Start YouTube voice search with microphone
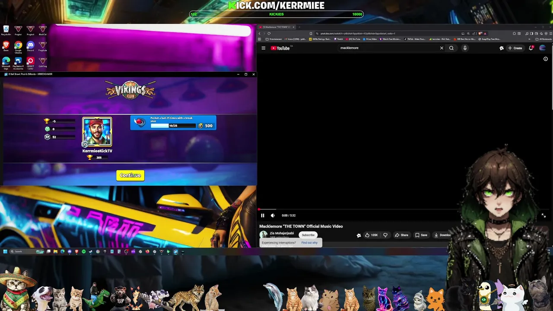 click(x=465, y=48)
